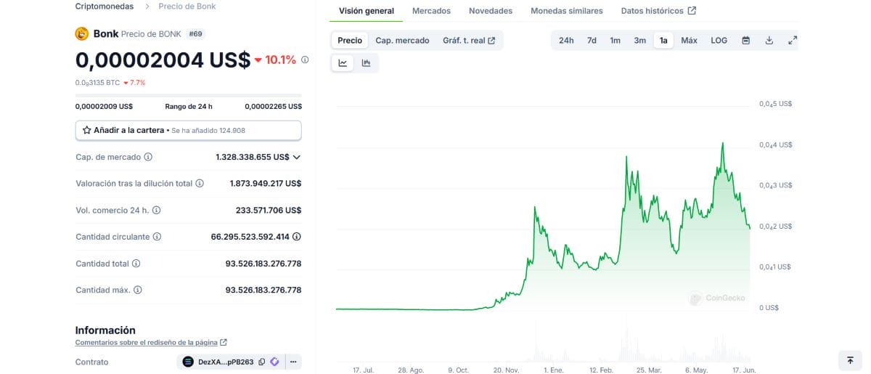Viewport: 871px width, 374px height.
Task: Select the line chart view icon
Action: point(343,63)
